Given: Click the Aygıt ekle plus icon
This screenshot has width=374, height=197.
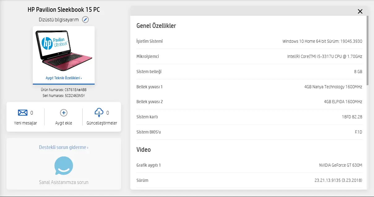Looking at the screenshot, I should (x=64, y=113).
